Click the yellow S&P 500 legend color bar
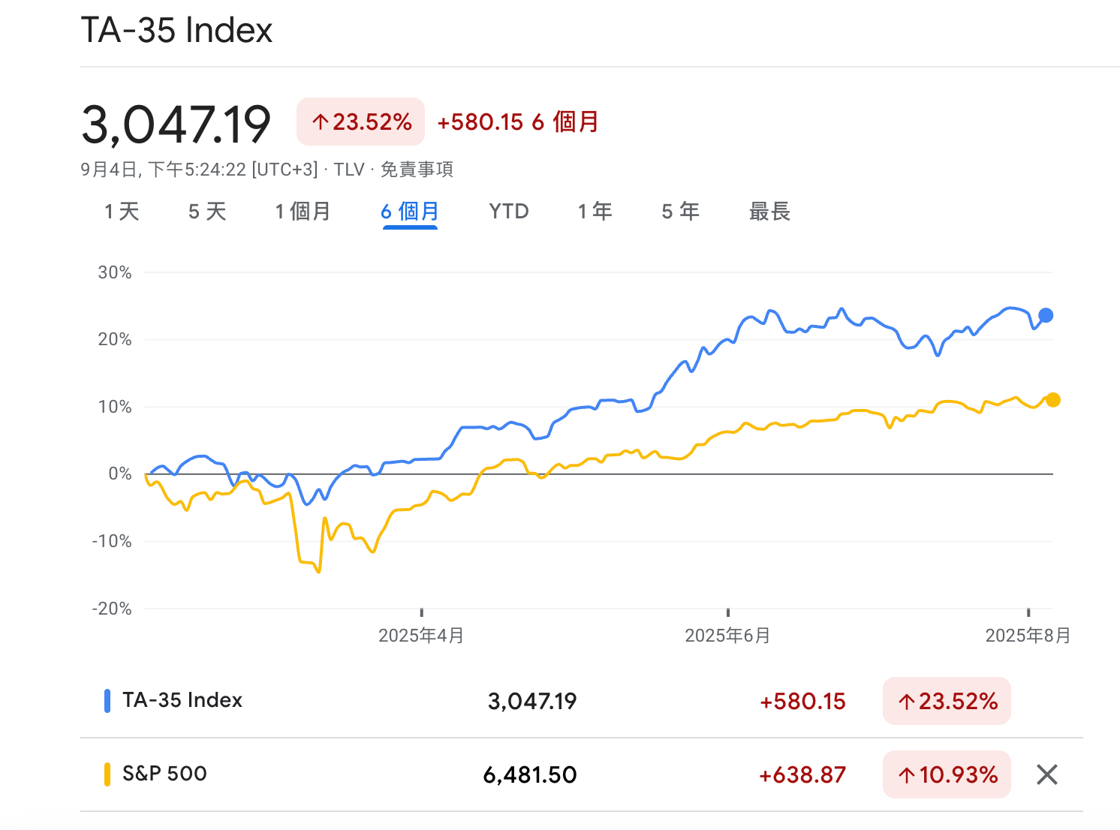This screenshot has height=830, width=1120. (x=106, y=774)
